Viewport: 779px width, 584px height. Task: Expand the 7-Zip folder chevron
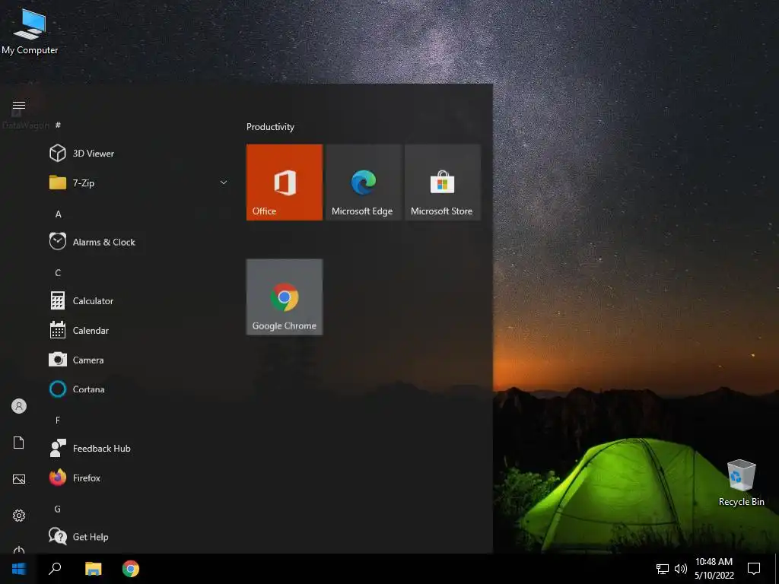(x=224, y=182)
